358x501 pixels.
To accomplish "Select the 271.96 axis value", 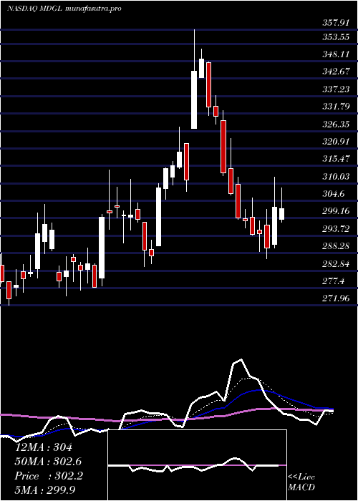I will click(336, 298).
